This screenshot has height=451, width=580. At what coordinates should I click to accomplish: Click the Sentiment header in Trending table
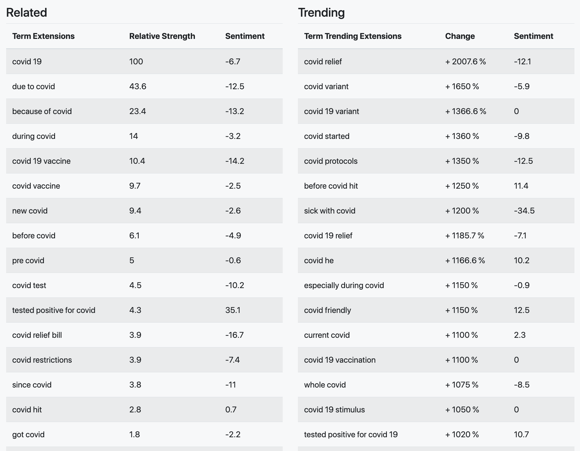click(533, 36)
